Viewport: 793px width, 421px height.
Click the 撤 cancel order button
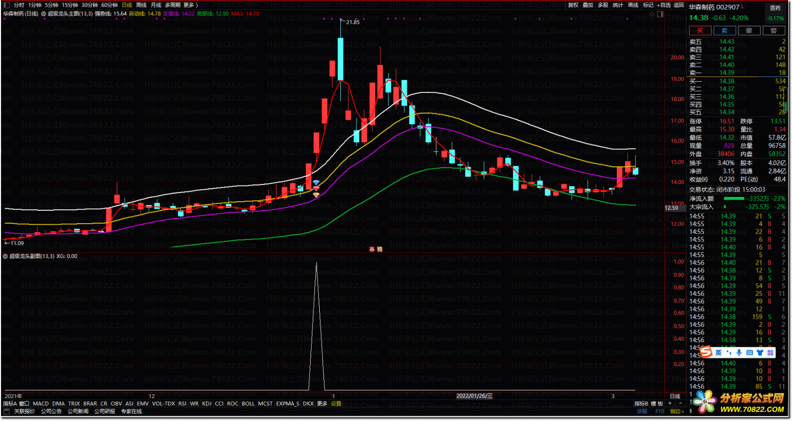coord(749,31)
